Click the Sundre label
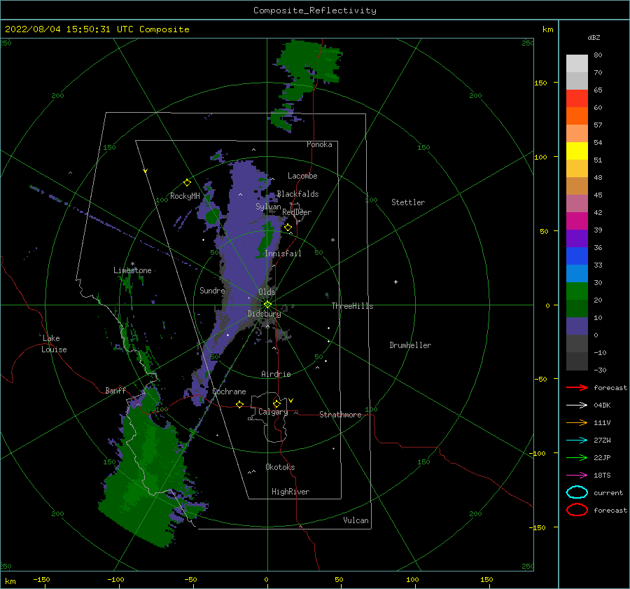 pyautogui.click(x=212, y=290)
